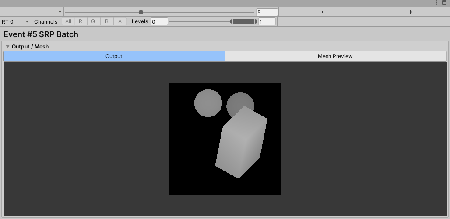Open the connected player dropdown arrow
This screenshot has height=219, width=450.
(x=60, y=12)
